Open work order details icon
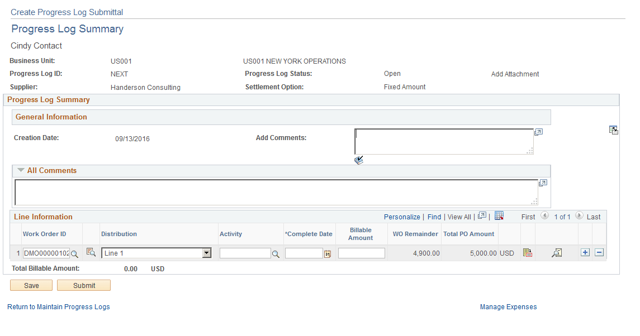The width and height of the screenshot is (640, 336). pyautogui.click(x=91, y=252)
